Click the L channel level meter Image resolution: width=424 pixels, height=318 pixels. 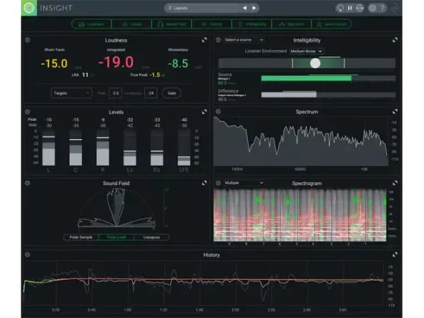click(49, 148)
